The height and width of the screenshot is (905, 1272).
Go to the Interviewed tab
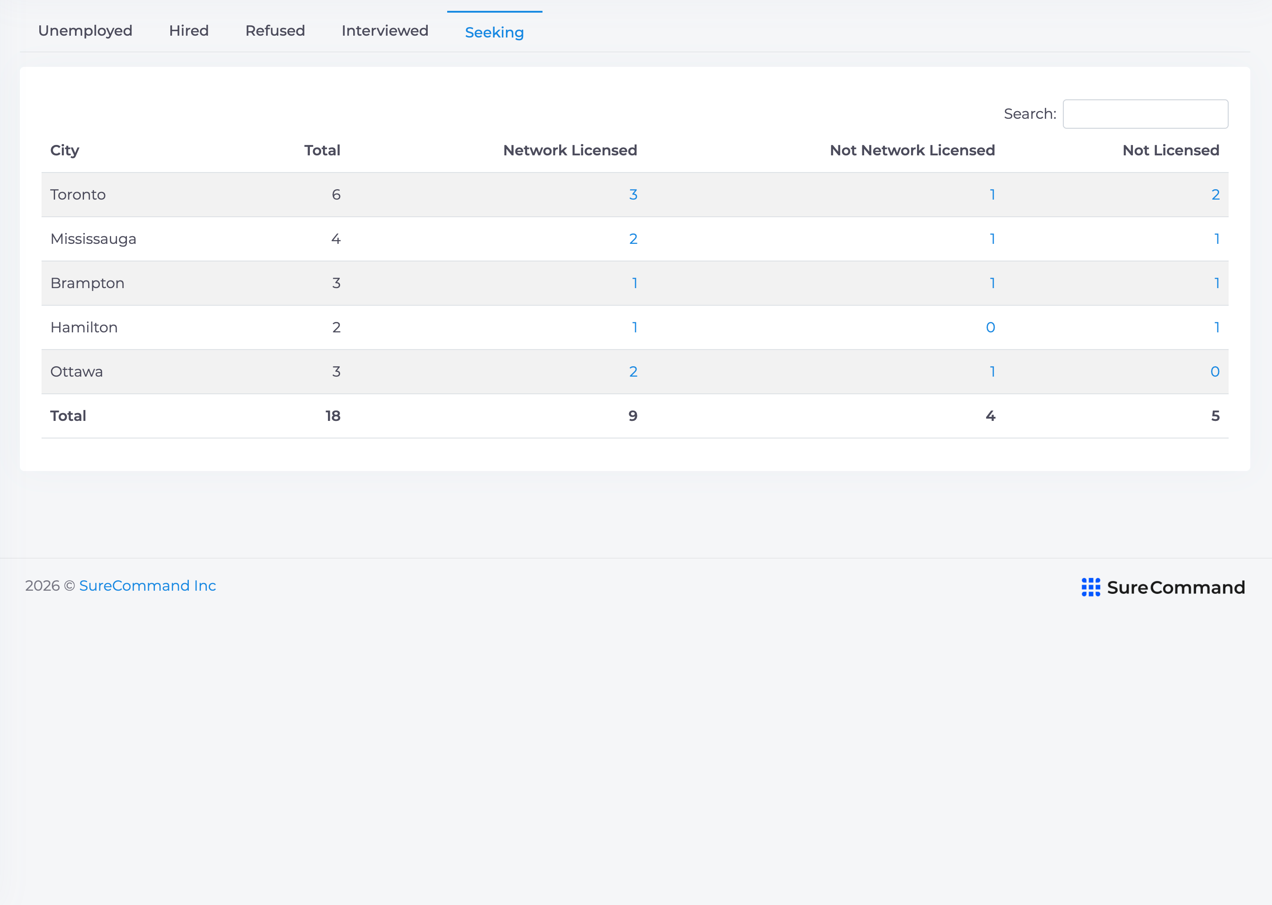coord(385,31)
